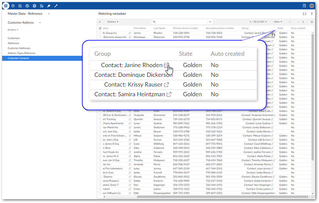Click the plug icon in top bar
The image size is (319, 203).
49,6
